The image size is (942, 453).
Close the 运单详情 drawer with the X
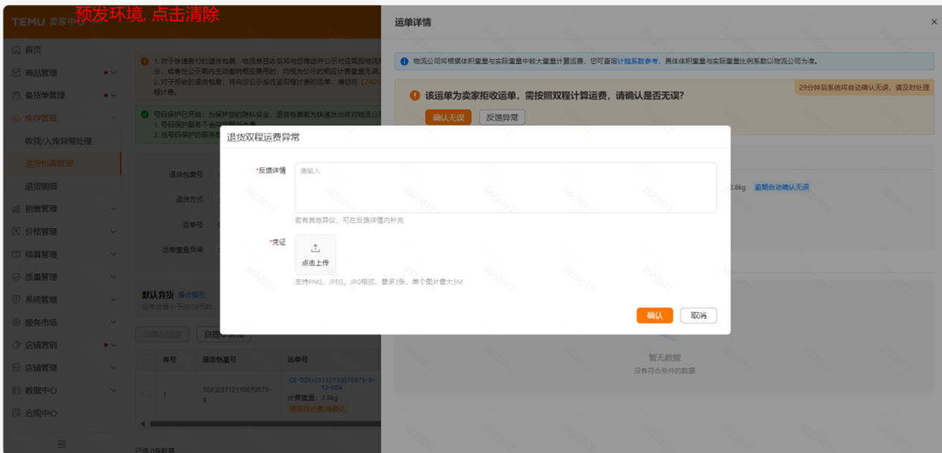[934, 22]
